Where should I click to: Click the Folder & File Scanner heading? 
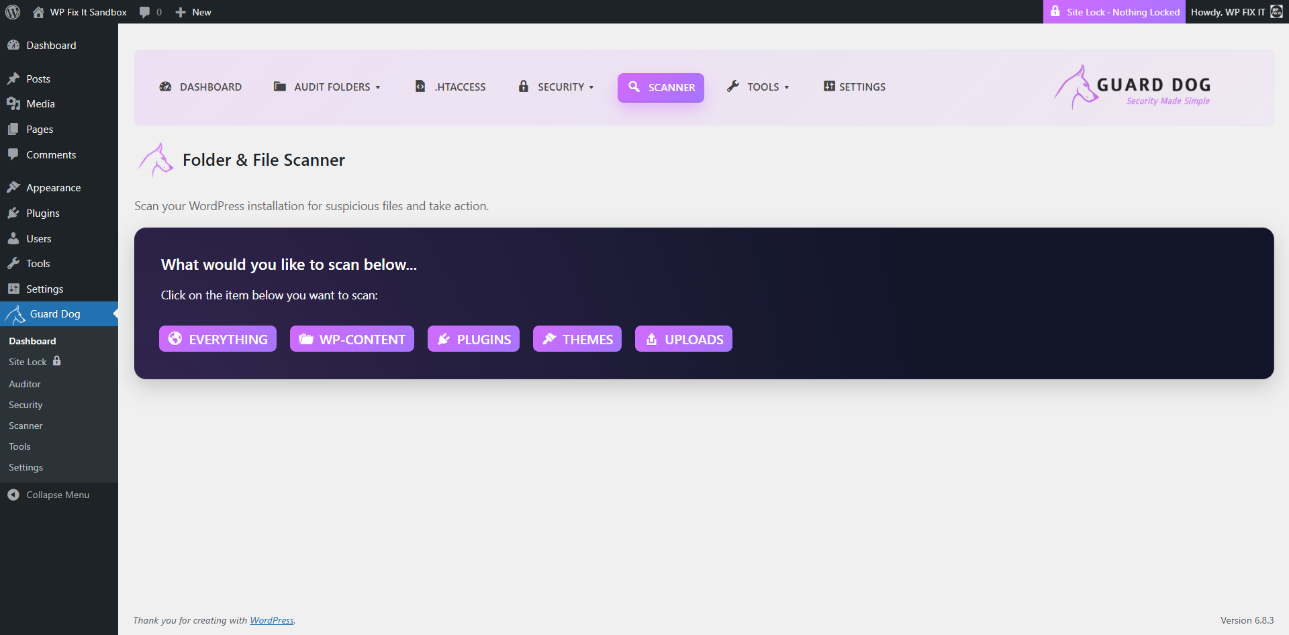coord(264,160)
